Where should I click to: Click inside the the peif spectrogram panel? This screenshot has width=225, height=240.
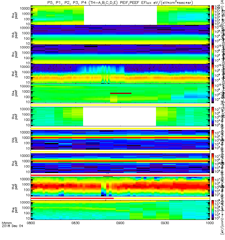coord(120,210)
